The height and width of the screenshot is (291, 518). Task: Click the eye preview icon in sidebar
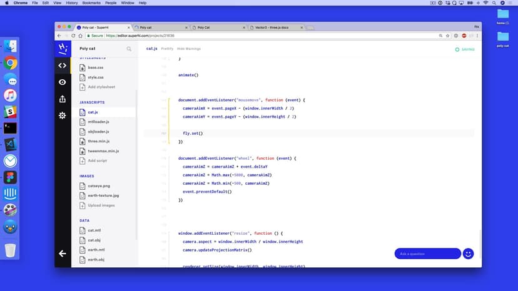click(x=63, y=82)
